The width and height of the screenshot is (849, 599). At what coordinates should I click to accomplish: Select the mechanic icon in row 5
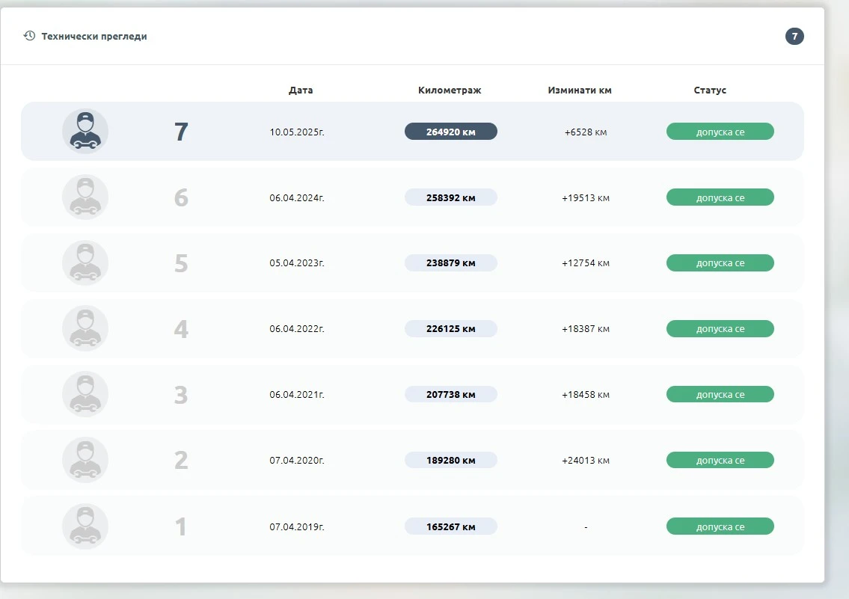[x=85, y=263]
